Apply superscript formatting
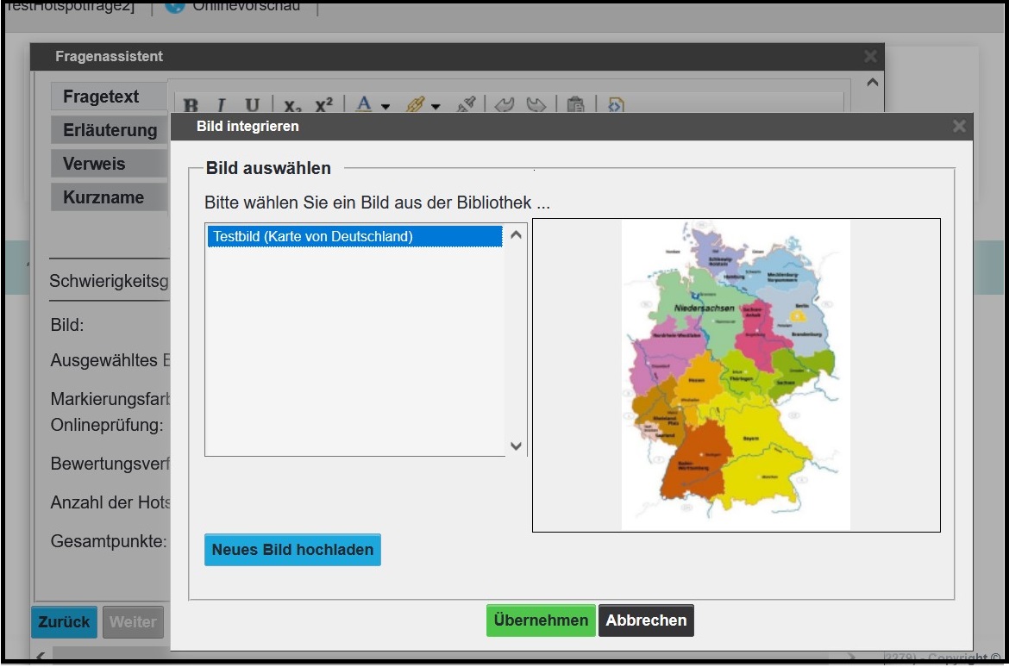Image resolution: width=1009 pixels, height=667 pixels. (323, 106)
